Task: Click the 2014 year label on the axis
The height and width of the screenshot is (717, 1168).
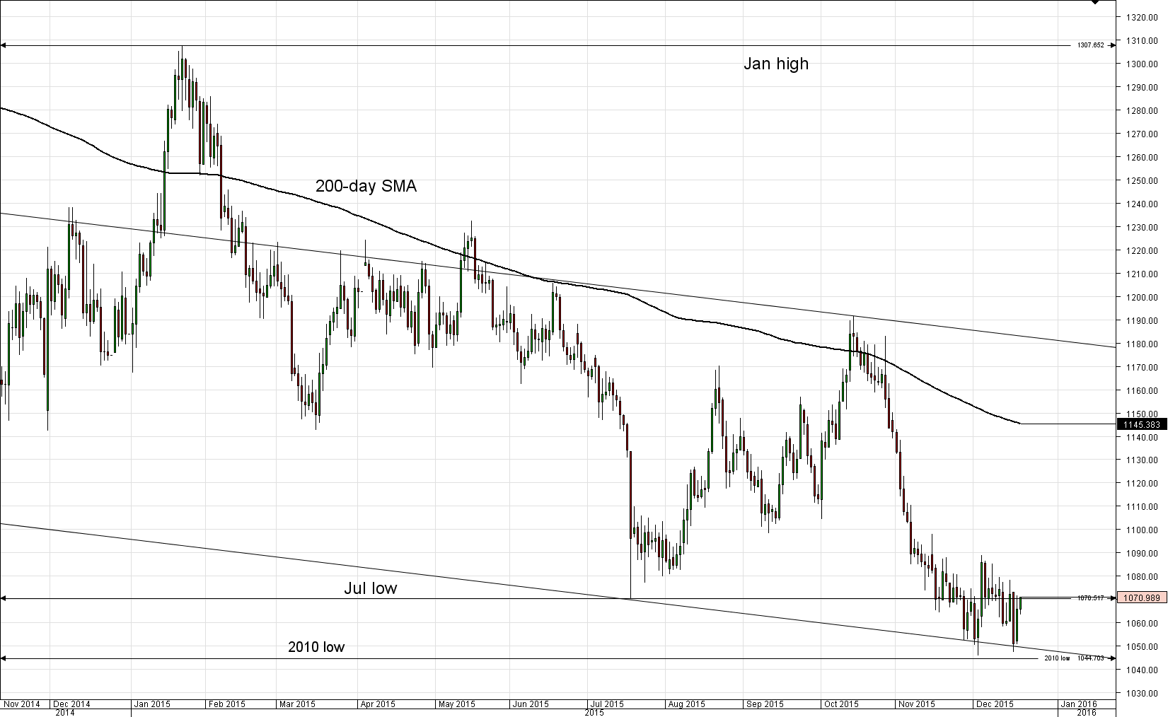Action: coord(65,713)
